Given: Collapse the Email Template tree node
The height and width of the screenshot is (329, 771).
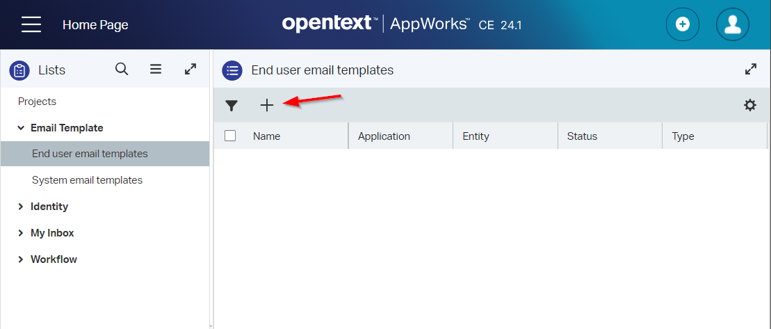Looking at the screenshot, I should point(21,128).
